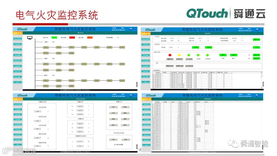Click the green indicator light above 运行检测

189,55
